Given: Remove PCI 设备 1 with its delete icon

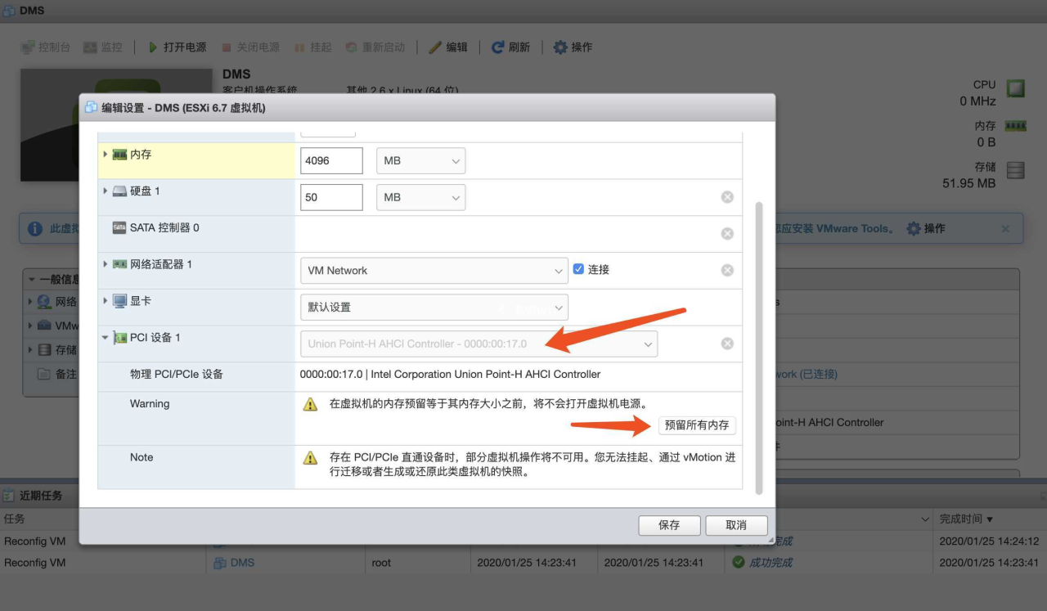Looking at the screenshot, I should tap(726, 344).
